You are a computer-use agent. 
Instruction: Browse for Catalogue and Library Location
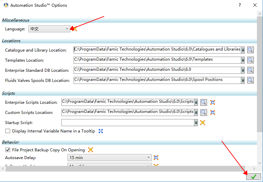[x=250, y=50]
